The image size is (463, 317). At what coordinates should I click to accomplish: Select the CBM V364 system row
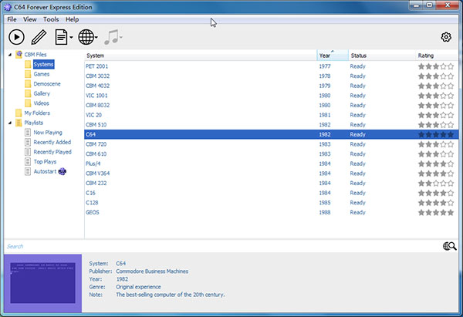271,174
